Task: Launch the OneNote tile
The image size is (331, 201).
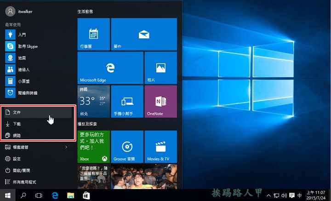Action: click(160, 101)
